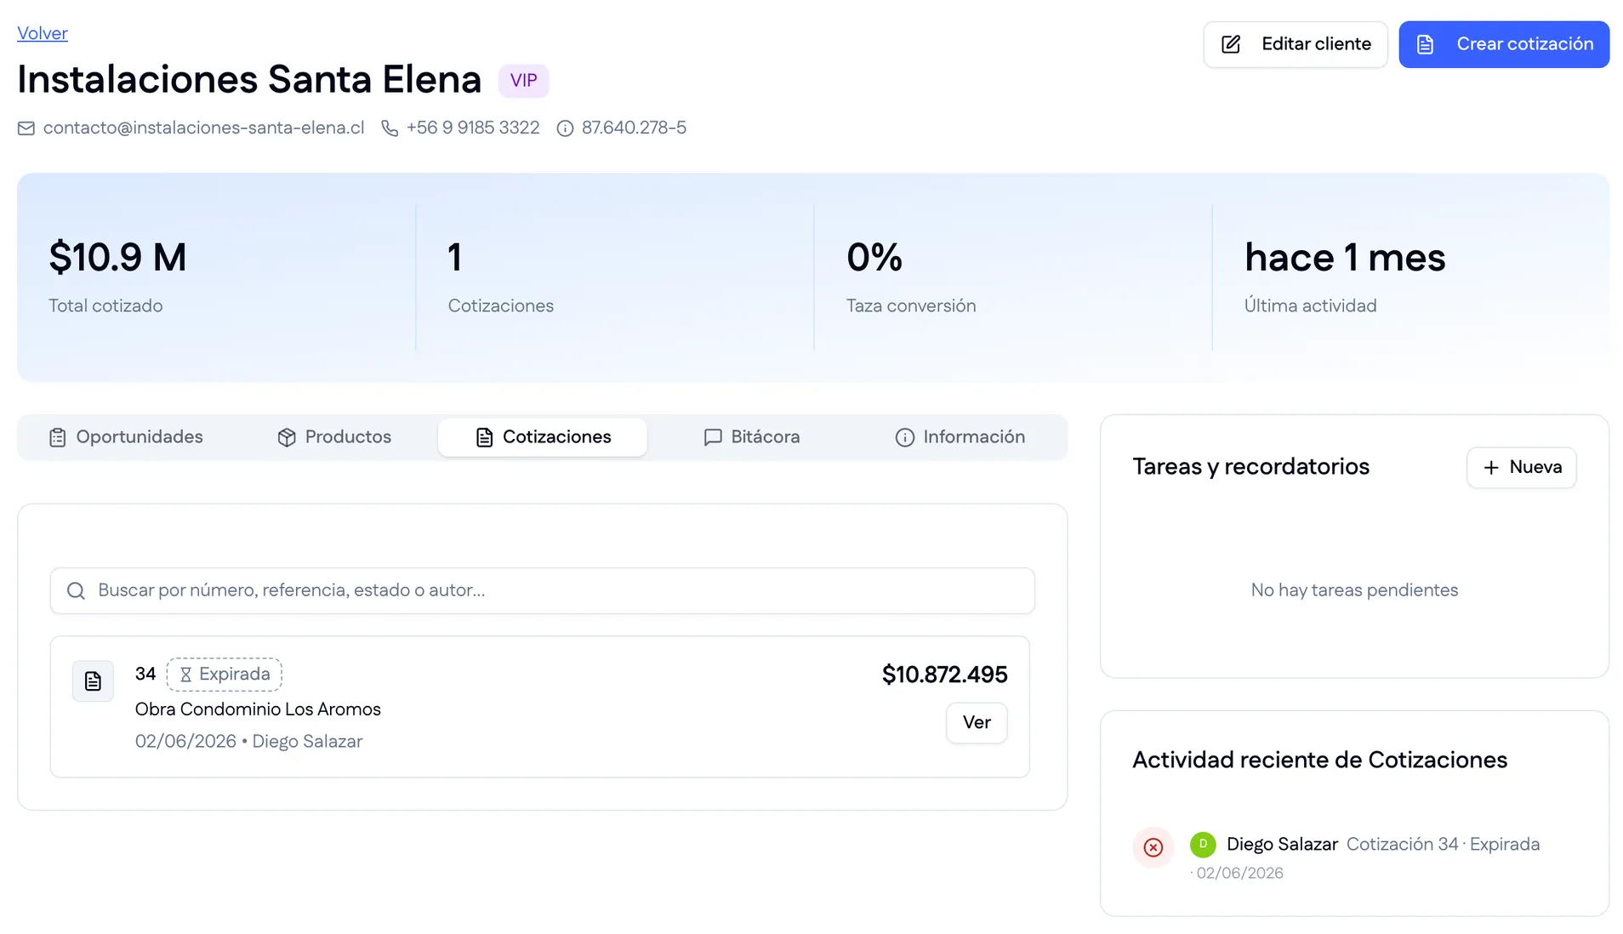
Task: Click the clipboard icon on Oportunidades
Action: [x=58, y=437]
